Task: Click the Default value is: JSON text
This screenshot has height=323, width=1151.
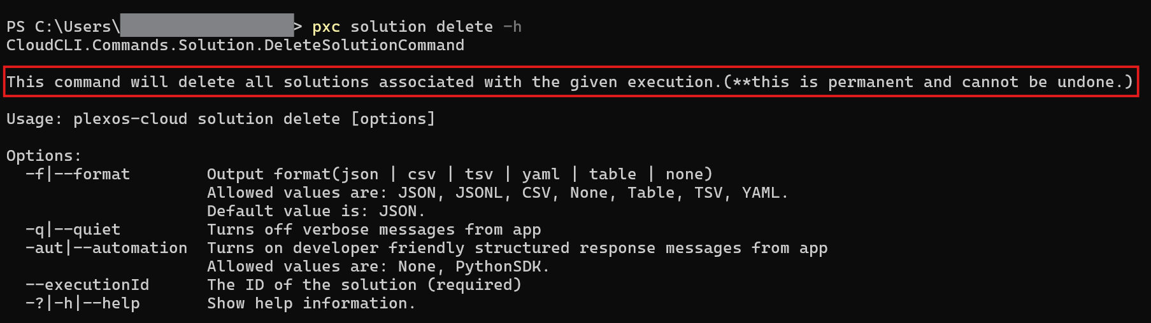Action: 316,211
